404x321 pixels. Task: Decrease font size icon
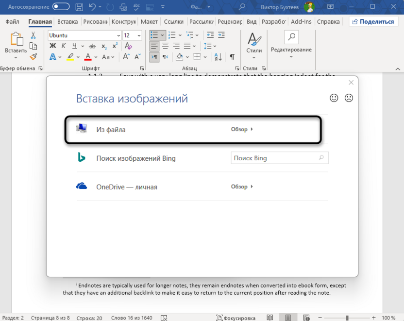[137, 57]
